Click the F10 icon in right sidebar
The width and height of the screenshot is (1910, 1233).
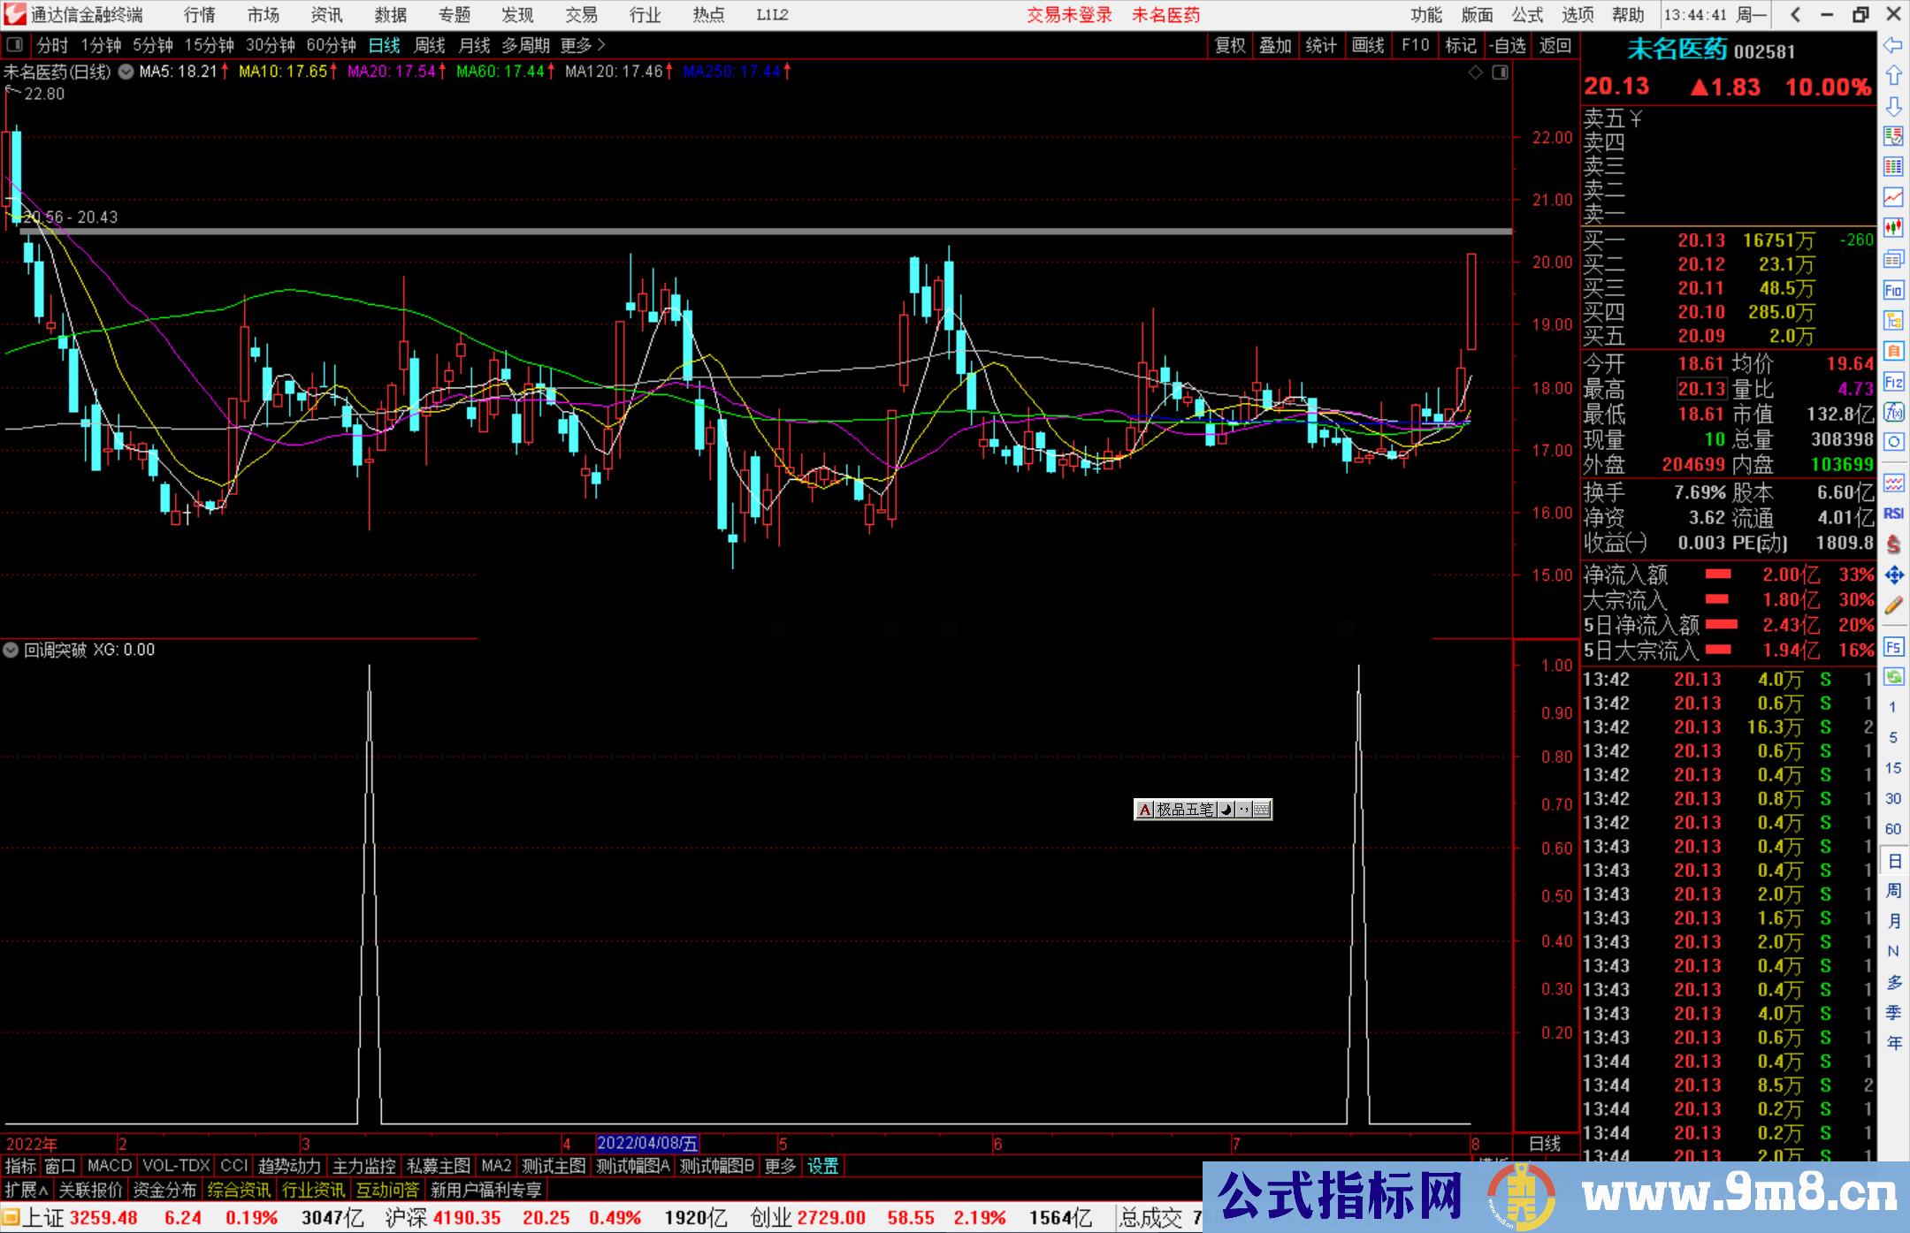tap(1893, 290)
